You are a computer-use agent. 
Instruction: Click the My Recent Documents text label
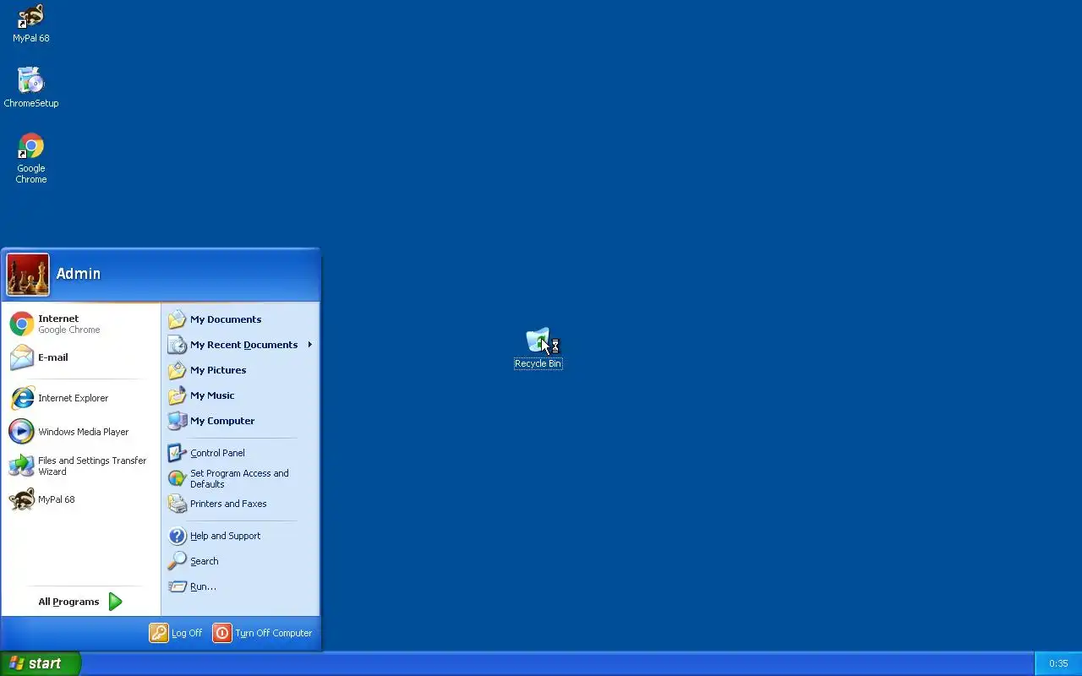click(243, 345)
